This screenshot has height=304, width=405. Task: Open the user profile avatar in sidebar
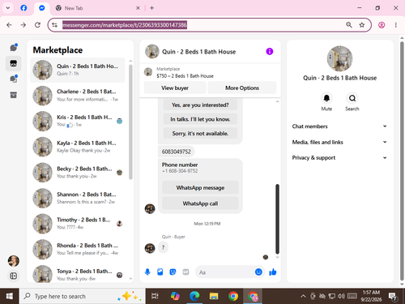click(x=14, y=261)
